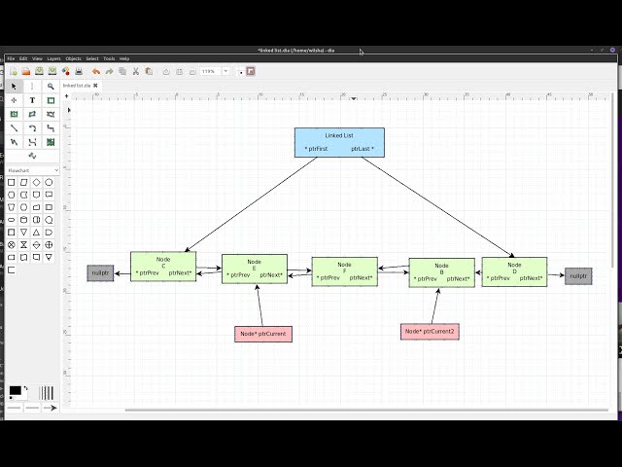Select the Outline tool below the grid
This screenshot has height=467, width=622.
point(32,156)
